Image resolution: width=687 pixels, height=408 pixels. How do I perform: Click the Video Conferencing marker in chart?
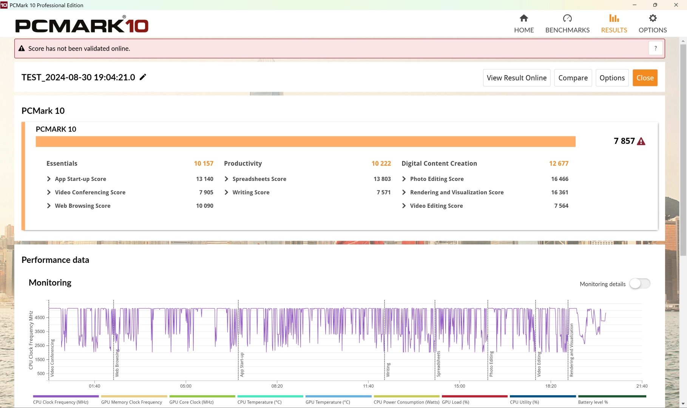(x=52, y=358)
